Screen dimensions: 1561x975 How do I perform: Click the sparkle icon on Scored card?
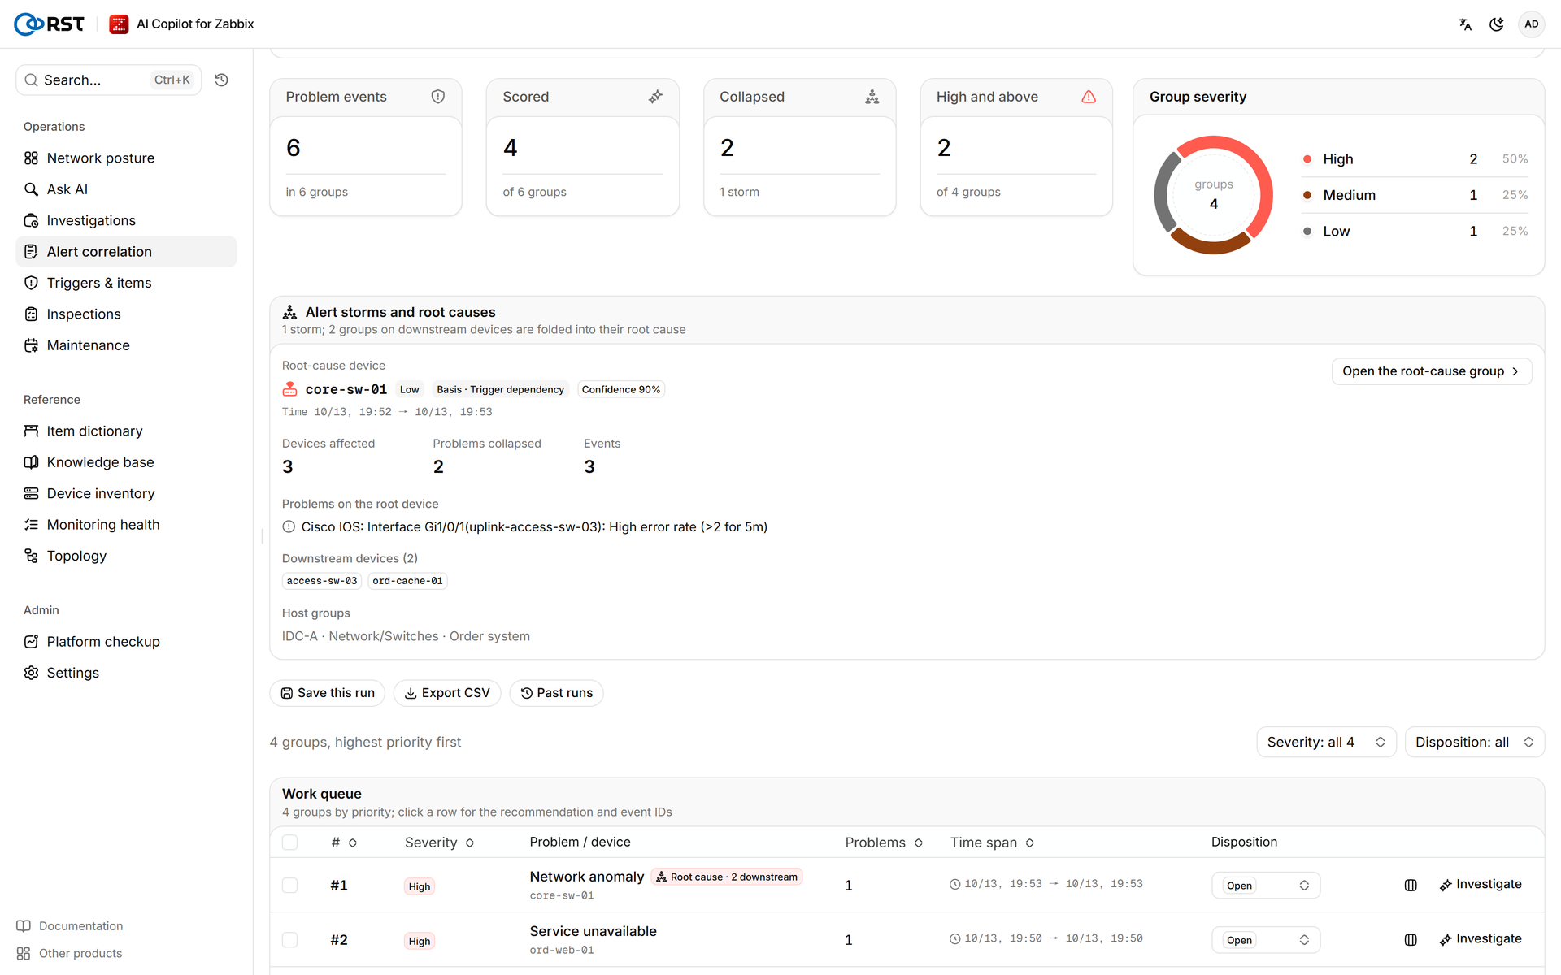[x=655, y=97]
